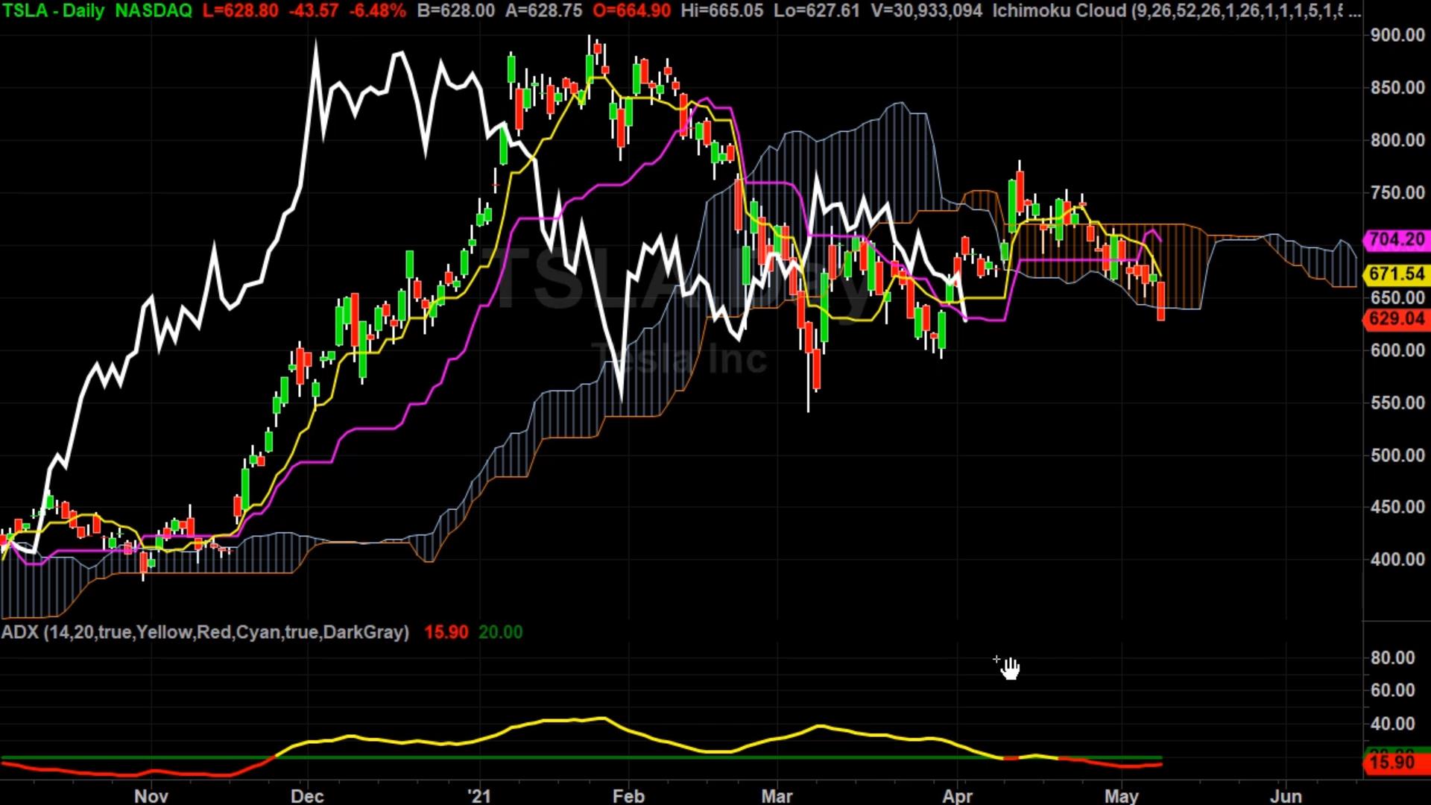1431x805 pixels.
Task: Click the 550.00 price axis label
Action: point(1397,402)
